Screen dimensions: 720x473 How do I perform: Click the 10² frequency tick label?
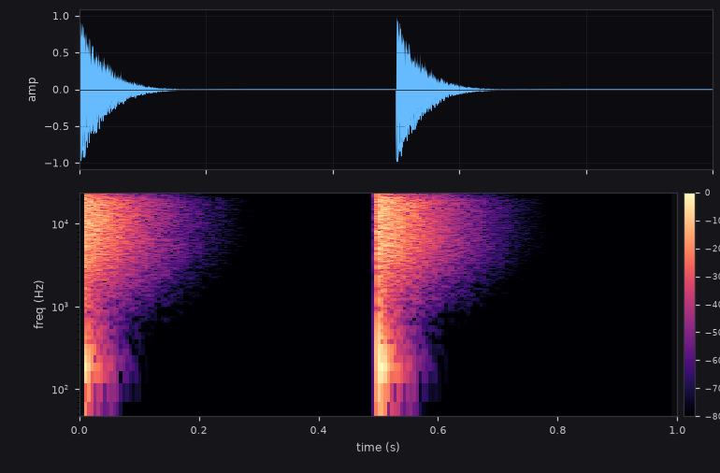(60, 389)
